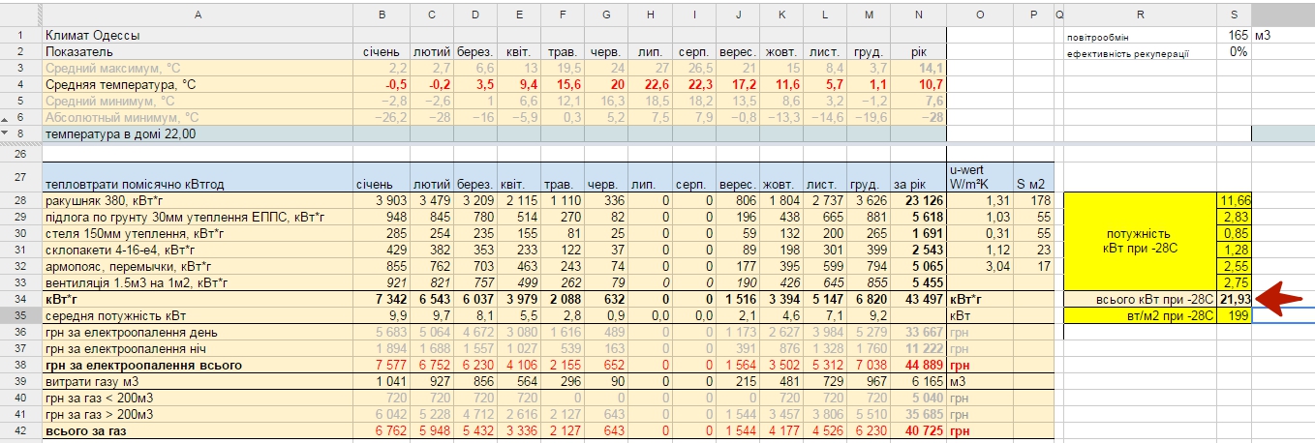The width and height of the screenshot is (1315, 443).
Task: Click the 'Средняя температура, °C' row label
Action: 198,84
